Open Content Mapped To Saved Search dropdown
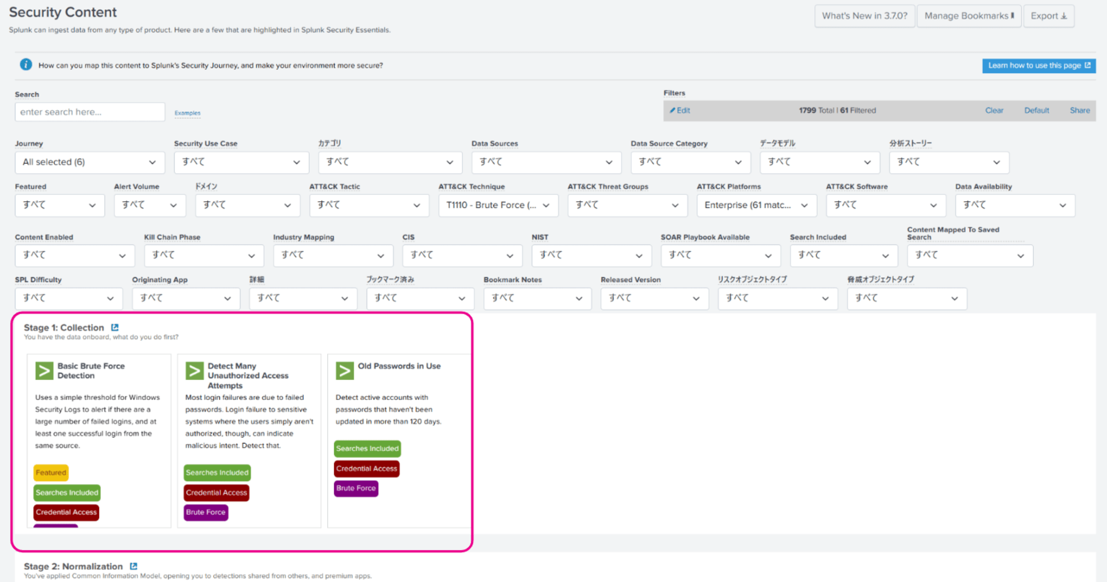Screen dimensions: 1107x582 pyautogui.click(x=970, y=255)
